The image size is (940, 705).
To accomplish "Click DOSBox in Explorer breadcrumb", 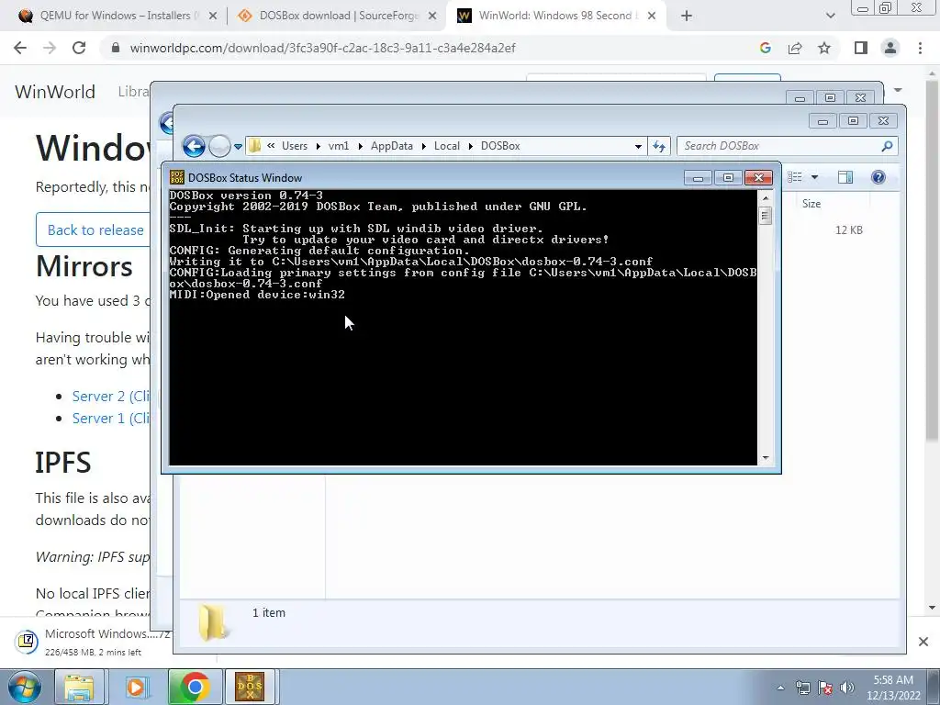I will pyautogui.click(x=500, y=146).
